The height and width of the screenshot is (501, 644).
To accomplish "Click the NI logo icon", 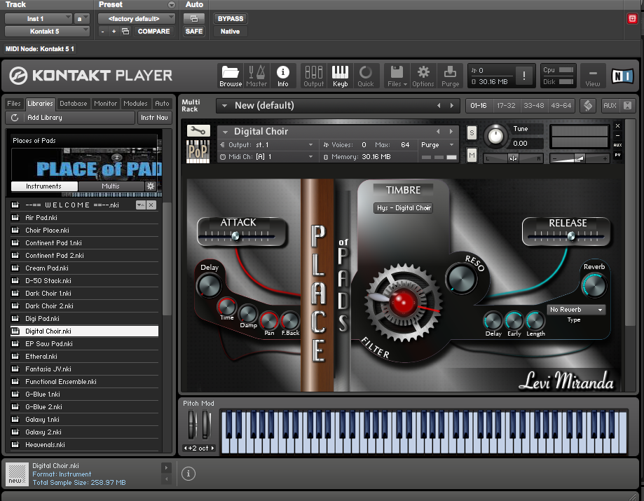I will click(x=622, y=76).
